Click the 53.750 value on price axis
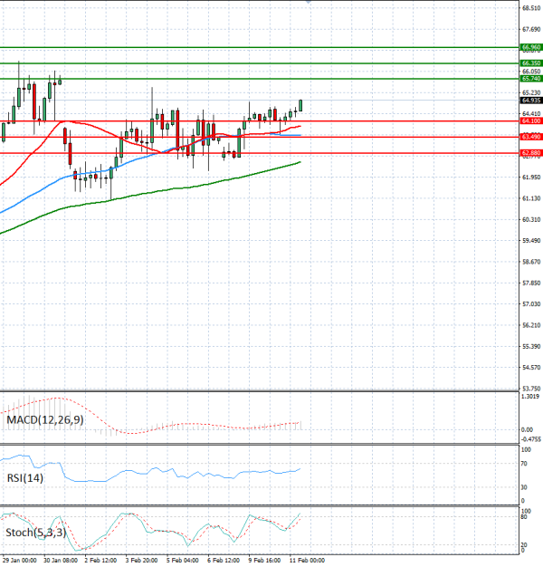Viewport: 543px width, 567px height. (531, 389)
